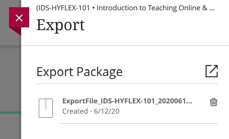Close the Export panel with the X

click(19, 18)
